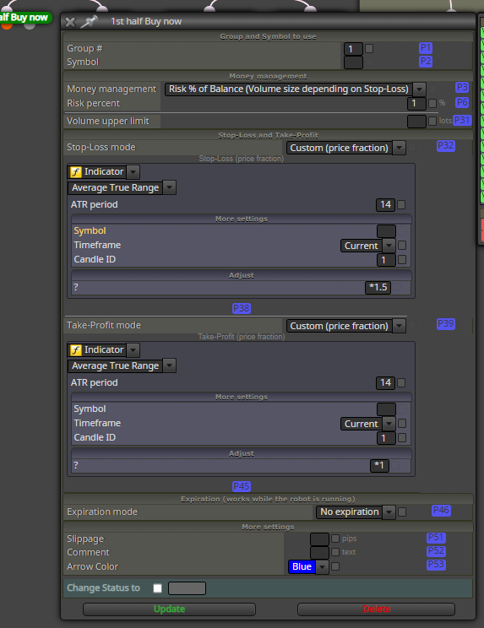Close the 1st half Buy now dialog

70,22
